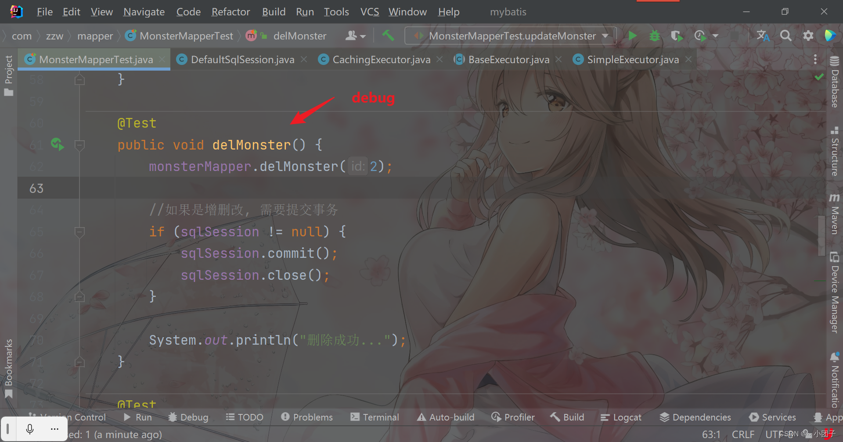The image size is (843, 442).
Task: Collapse the delMonster method fold marker
Action: coord(79,145)
